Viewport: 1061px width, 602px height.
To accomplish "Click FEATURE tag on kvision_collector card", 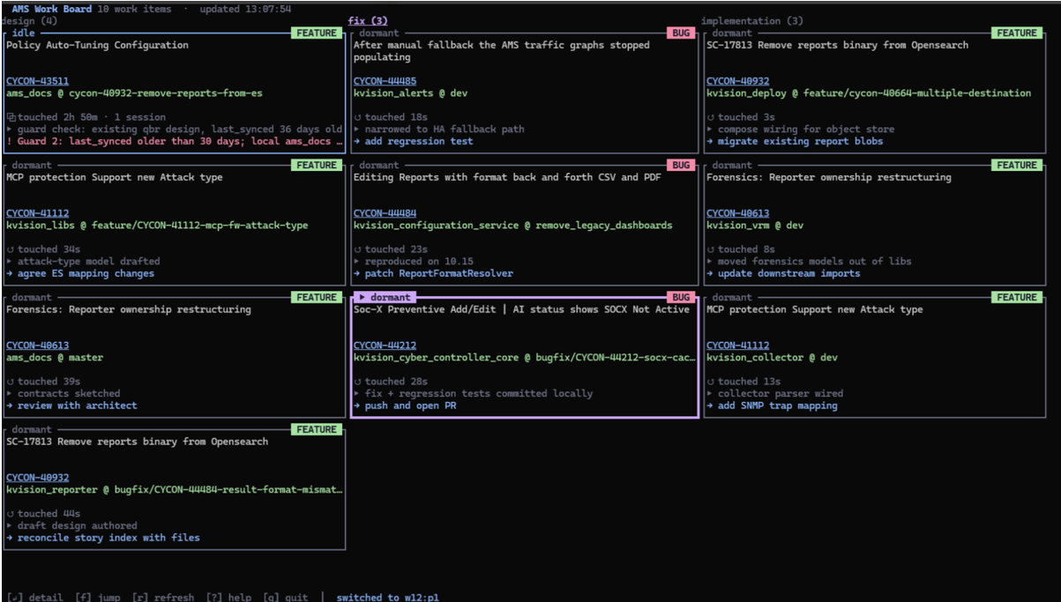I will pos(1017,297).
